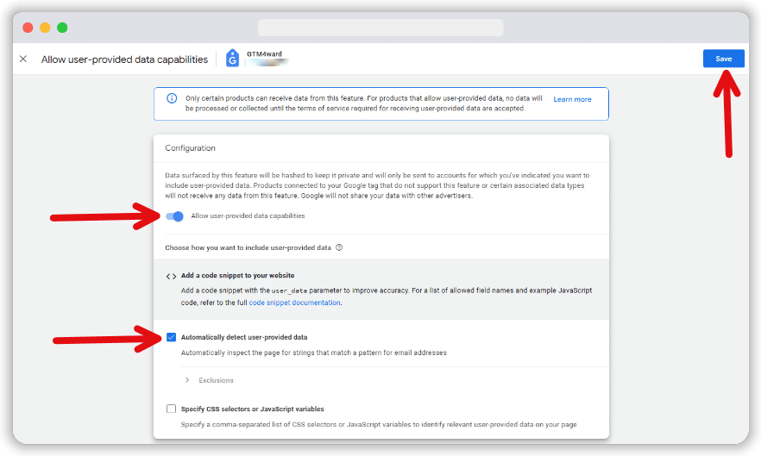Click the Google tag icon beside GTM4ward
The height and width of the screenshot is (456, 761).
(x=232, y=59)
